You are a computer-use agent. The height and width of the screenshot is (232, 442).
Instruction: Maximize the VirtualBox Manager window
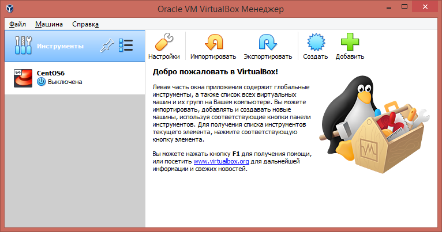(404, 7)
